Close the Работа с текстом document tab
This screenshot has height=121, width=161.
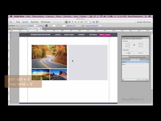tap(41, 28)
